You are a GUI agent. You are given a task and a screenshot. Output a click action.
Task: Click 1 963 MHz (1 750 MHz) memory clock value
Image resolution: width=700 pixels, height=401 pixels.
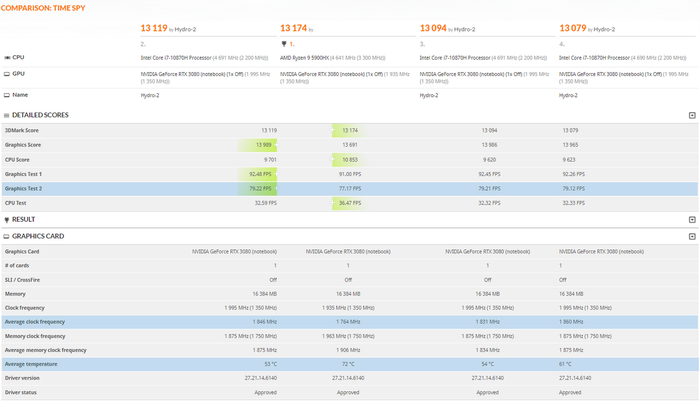click(x=348, y=336)
